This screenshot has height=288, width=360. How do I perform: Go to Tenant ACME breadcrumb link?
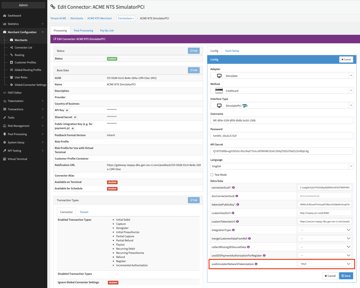coord(58,19)
